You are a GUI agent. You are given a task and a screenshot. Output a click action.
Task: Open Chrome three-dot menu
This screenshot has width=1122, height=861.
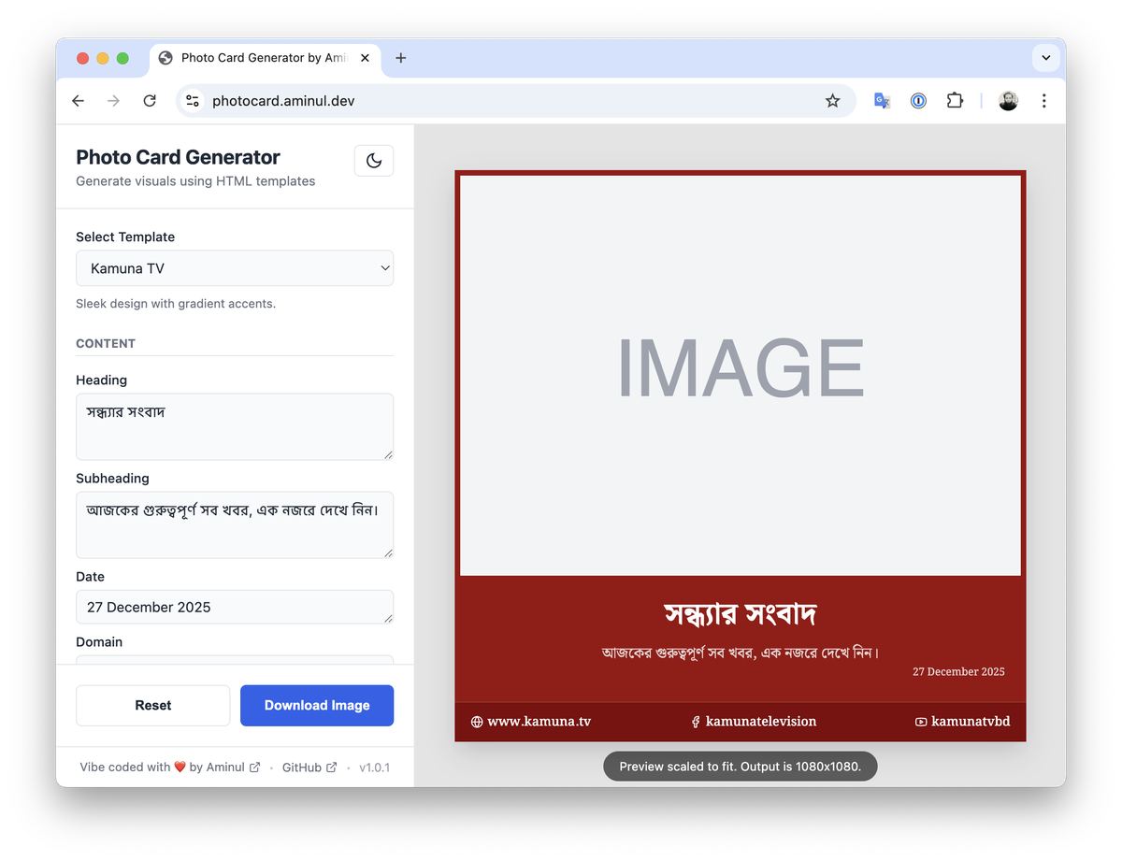1043,101
